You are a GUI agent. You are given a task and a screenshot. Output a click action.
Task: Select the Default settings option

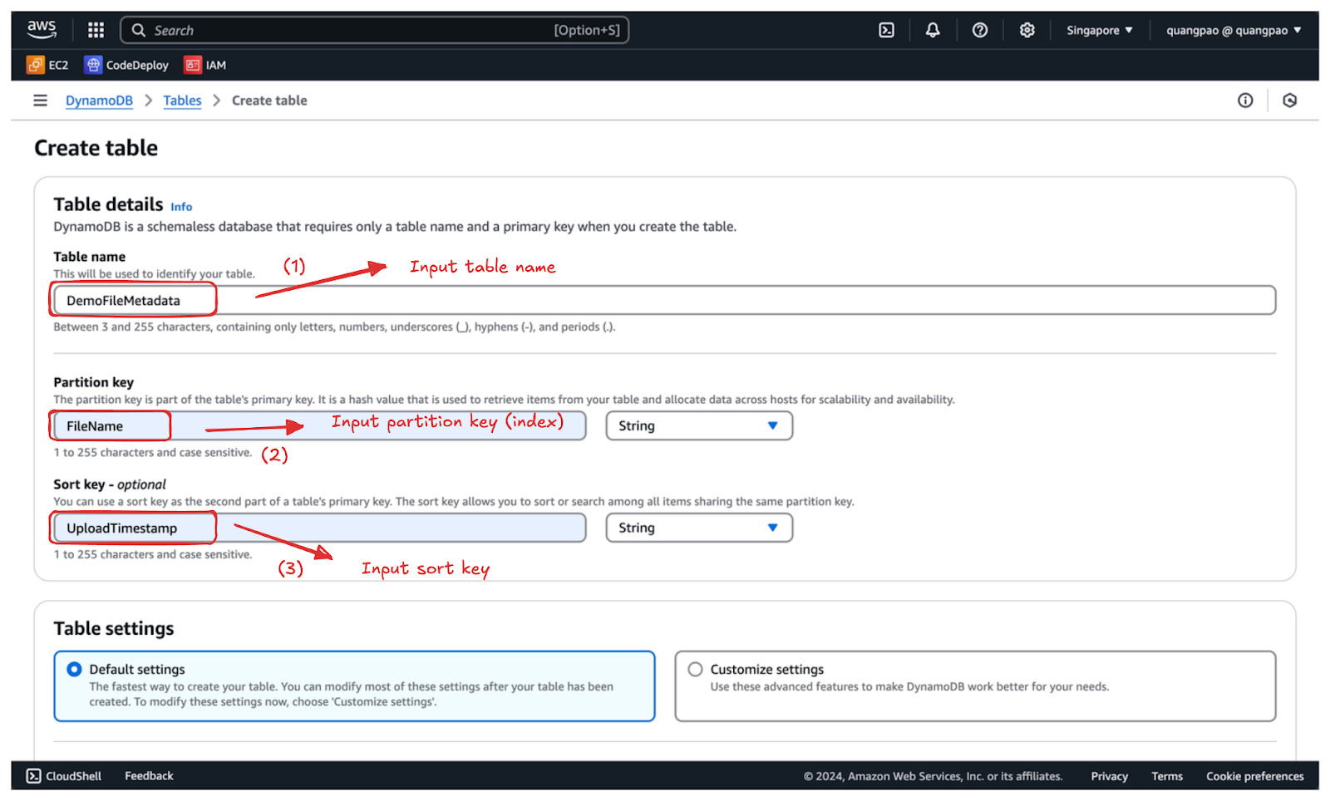pyautogui.click(x=73, y=669)
